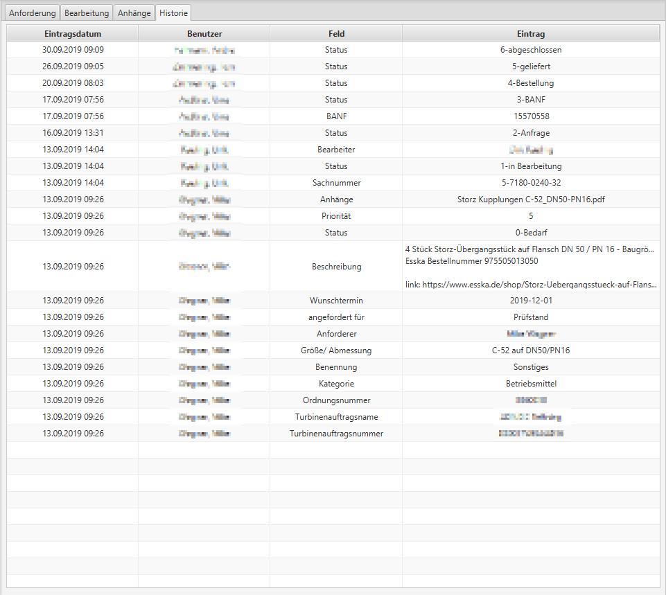Open the Bearbeitung tab
666x595 pixels.
pyautogui.click(x=86, y=13)
